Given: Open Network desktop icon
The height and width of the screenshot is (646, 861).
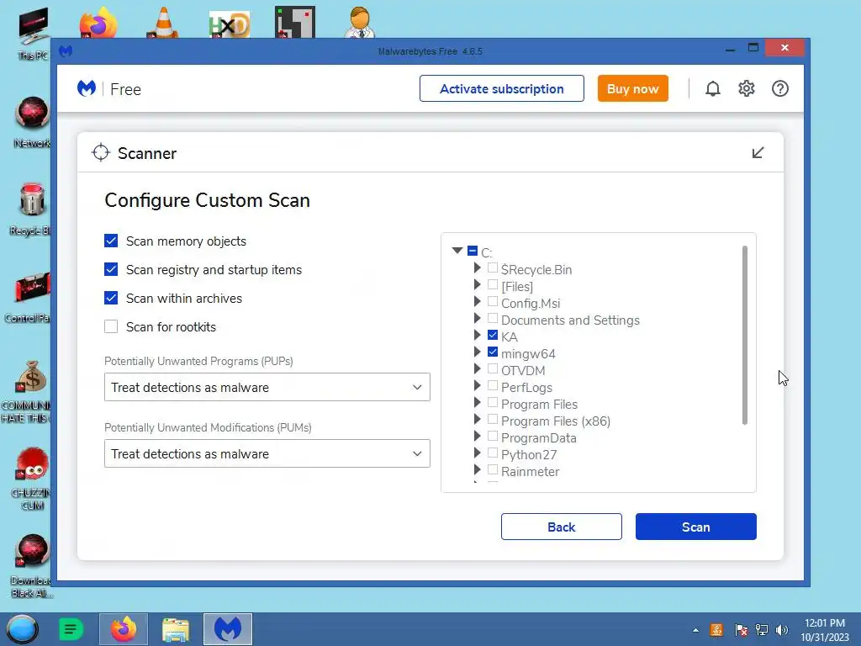Looking at the screenshot, I should click(x=33, y=122).
